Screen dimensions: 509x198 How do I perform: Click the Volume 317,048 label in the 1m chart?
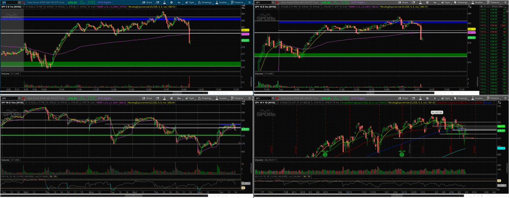[11, 73]
